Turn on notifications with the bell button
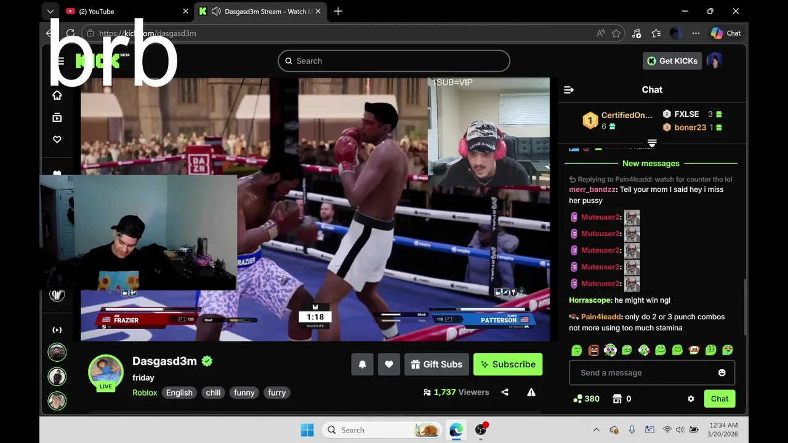Viewport: 788px width, 443px height. click(363, 364)
